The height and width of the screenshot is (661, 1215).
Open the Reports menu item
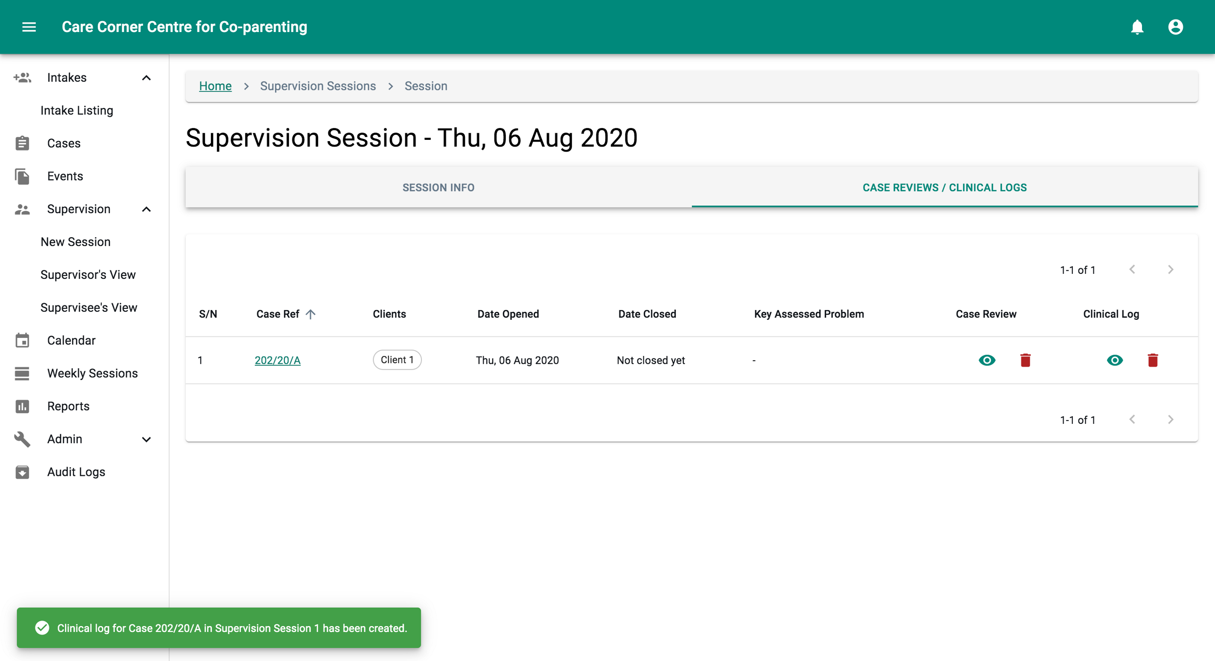click(68, 406)
